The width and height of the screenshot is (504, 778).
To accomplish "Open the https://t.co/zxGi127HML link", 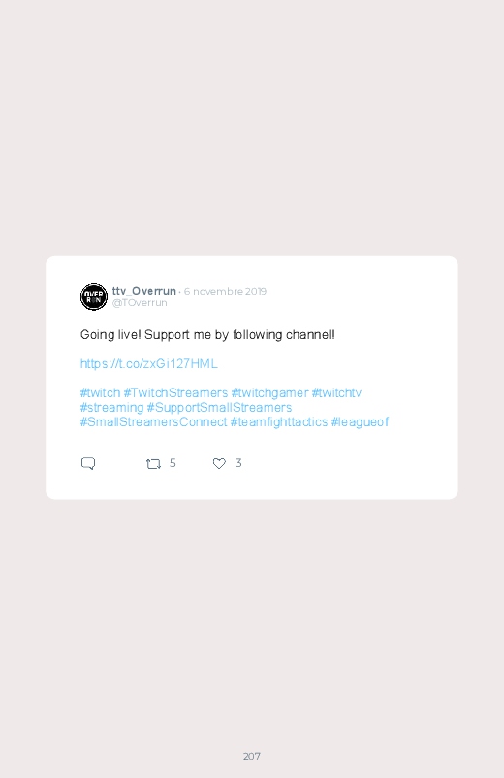I will click(149, 363).
